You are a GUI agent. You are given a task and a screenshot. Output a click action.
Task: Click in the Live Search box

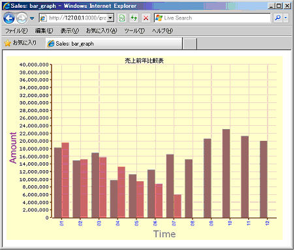pos(212,18)
